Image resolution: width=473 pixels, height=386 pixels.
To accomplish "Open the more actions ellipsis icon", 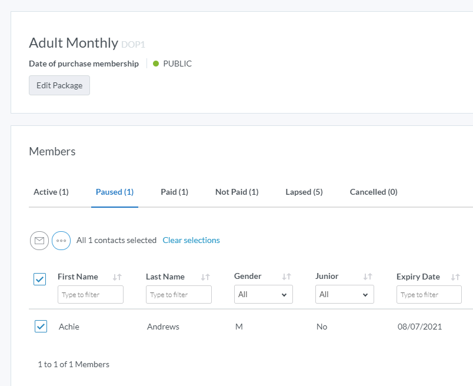I will pyautogui.click(x=61, y=241).
